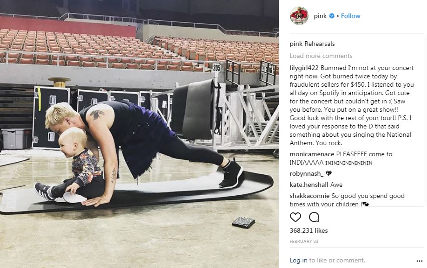Click the heart like icon
427x268 pixels.
tap(295, 217)
